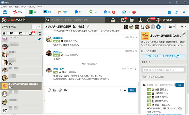
Task: Open chat list category tree icon
Action: [39, 33]
